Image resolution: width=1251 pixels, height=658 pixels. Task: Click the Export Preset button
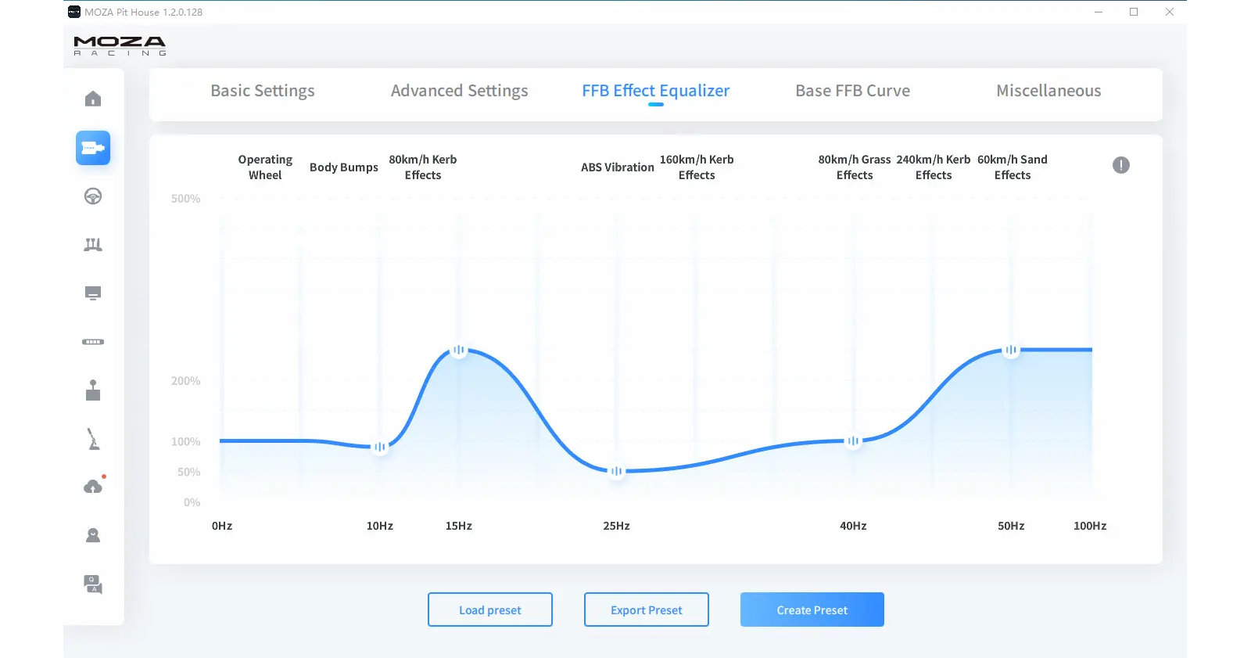point(647,609)
